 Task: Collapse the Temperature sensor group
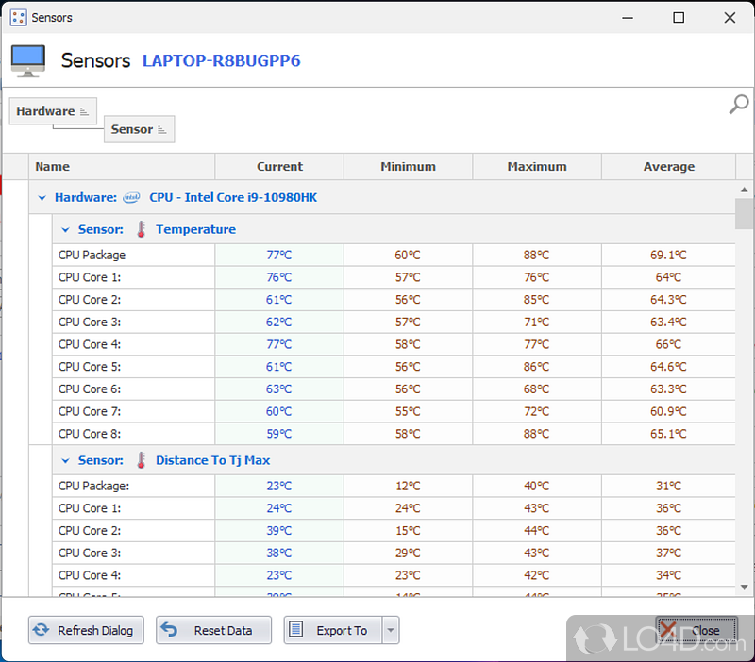pos(65,229)
